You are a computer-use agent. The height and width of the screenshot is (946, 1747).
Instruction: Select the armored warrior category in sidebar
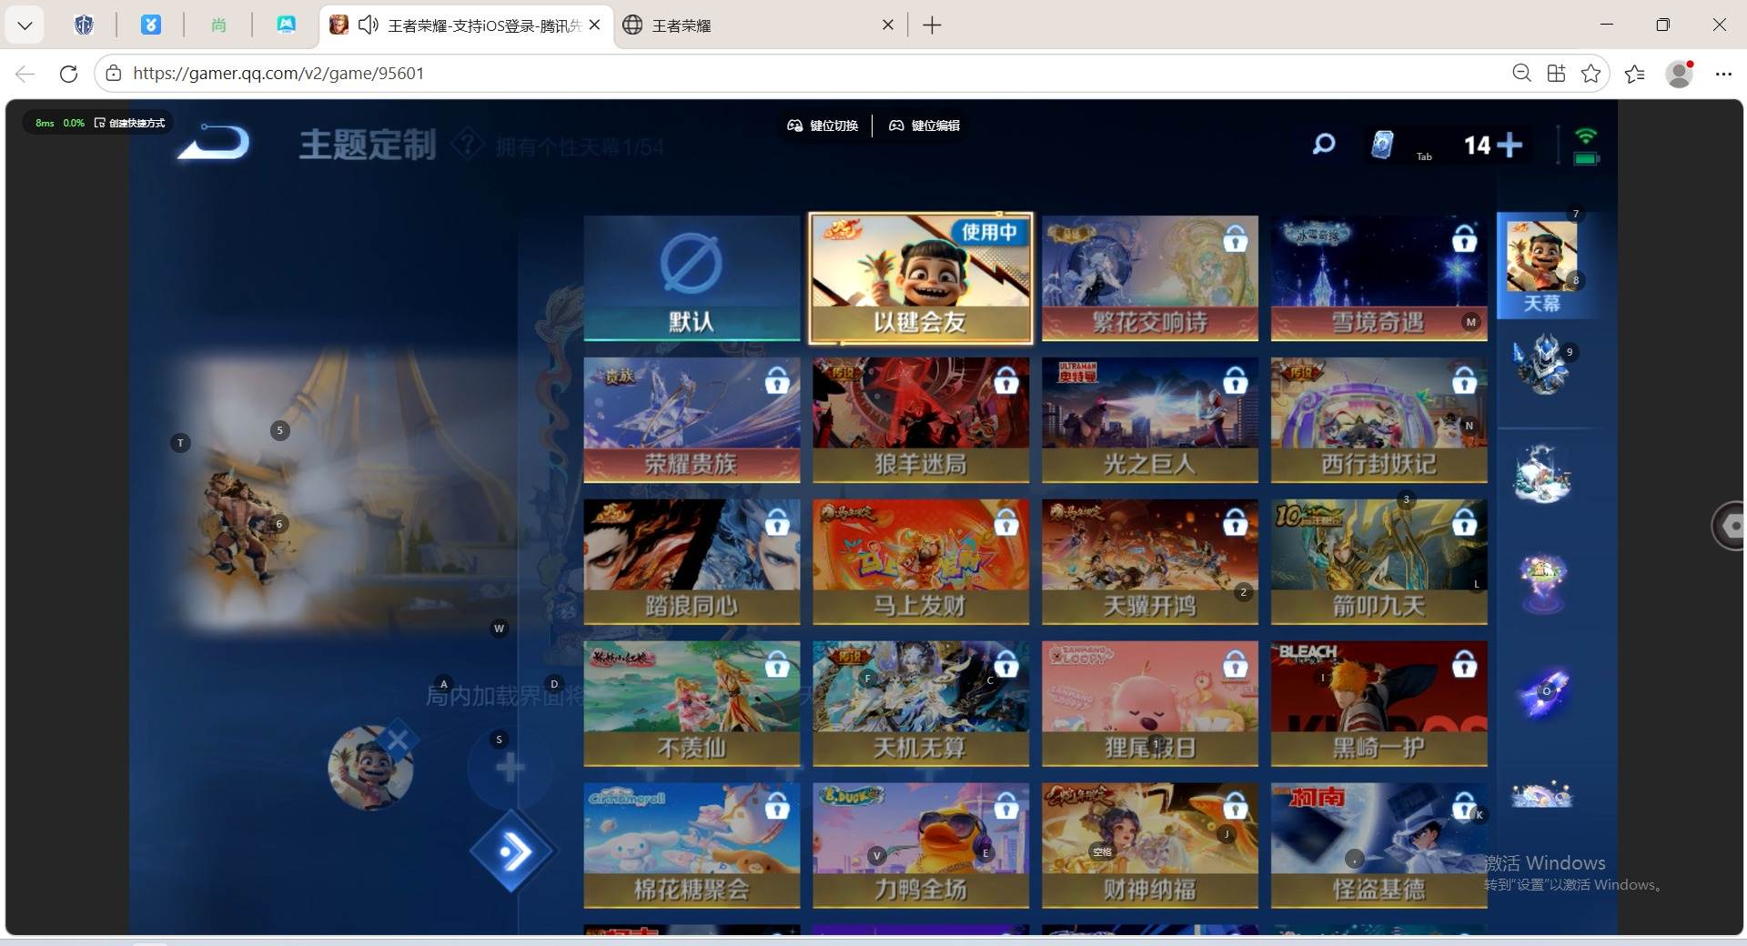point(1542,364)
